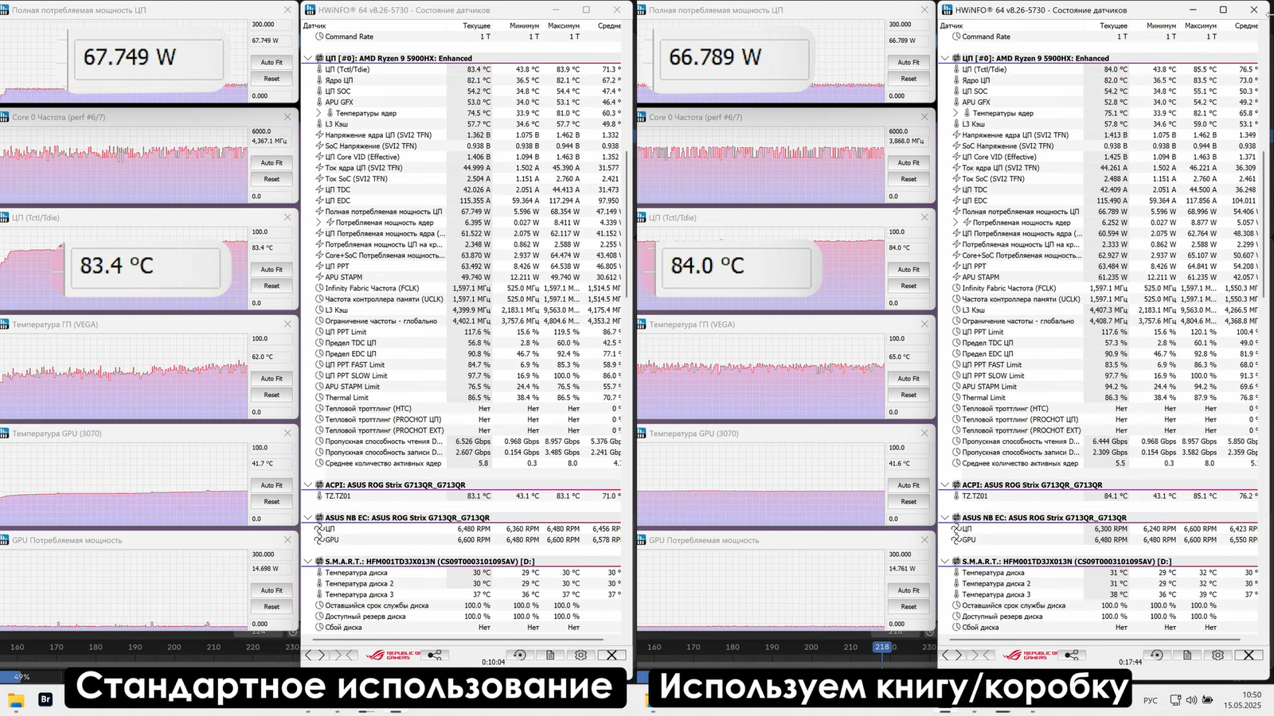Click reset clock icon in left HWiNFO toolbar
Viewport: 1274px width, 716px height.
tap(520, 655)
